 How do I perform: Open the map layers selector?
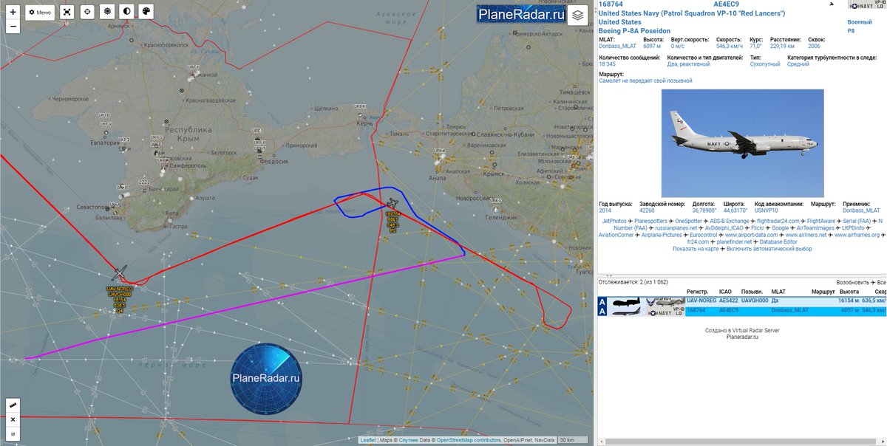click(x=577, y=16)
